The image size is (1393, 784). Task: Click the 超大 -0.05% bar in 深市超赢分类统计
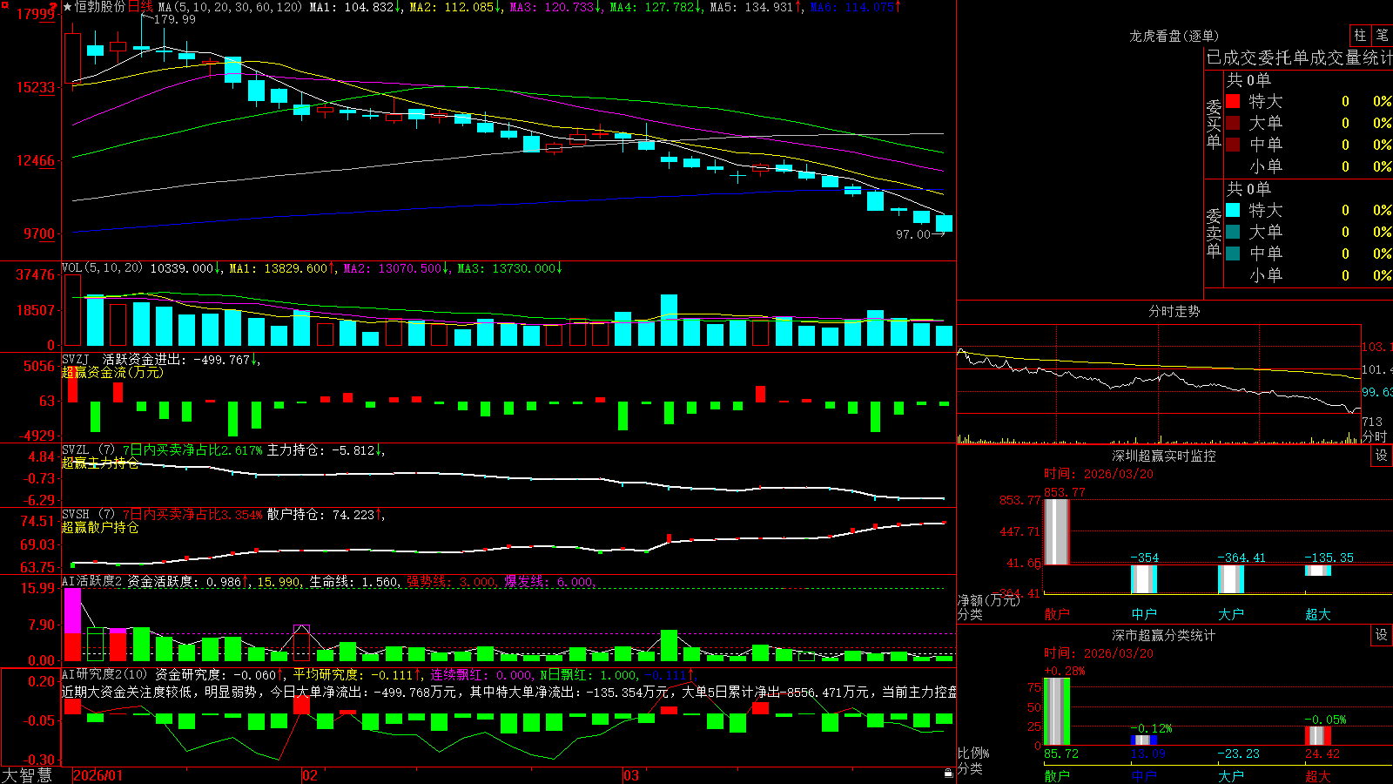1318,735
